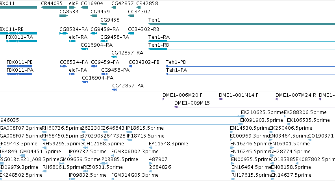
Task: Open EST FGM306D02.3prime
Action: click(135, 152)
